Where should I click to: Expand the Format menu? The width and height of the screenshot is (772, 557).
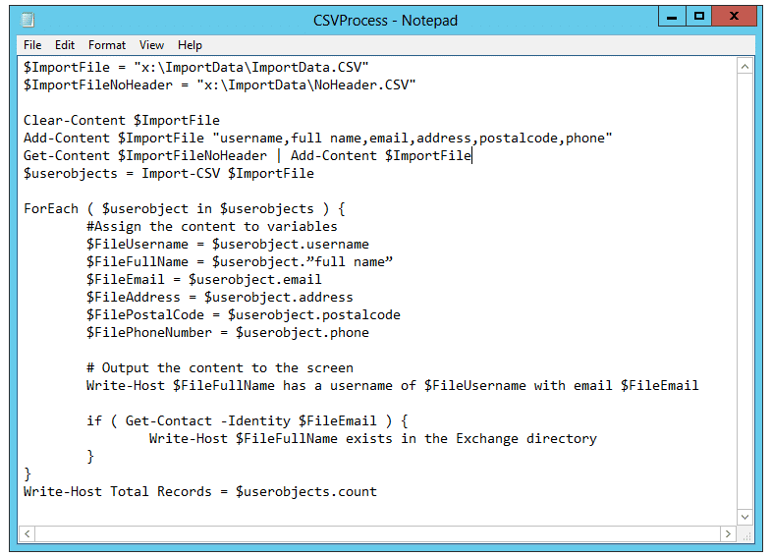[x=107, y=45]
